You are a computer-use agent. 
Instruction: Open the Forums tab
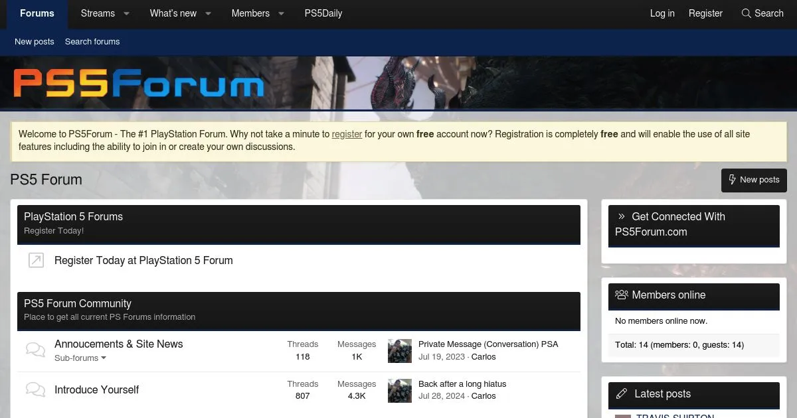click(37, 13)
